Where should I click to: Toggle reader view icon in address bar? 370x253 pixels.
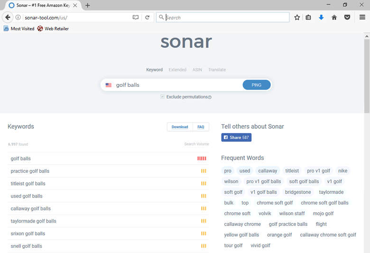tap(136, 18)
